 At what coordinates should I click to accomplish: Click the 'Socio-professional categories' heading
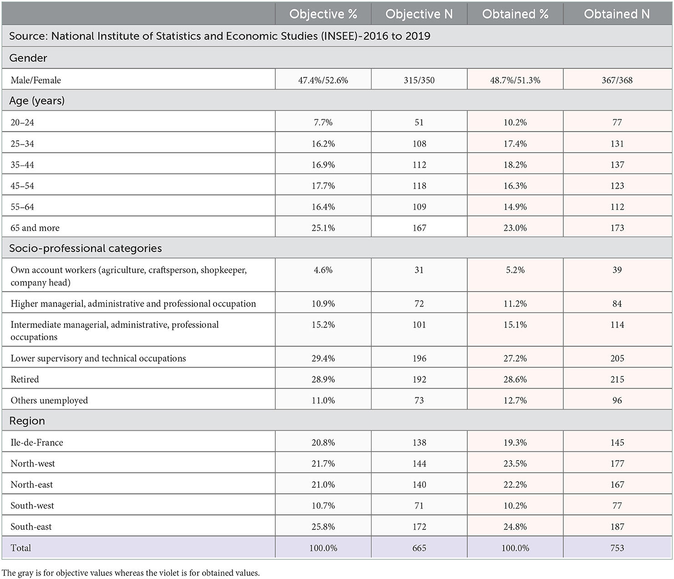[x=86, y=248]
